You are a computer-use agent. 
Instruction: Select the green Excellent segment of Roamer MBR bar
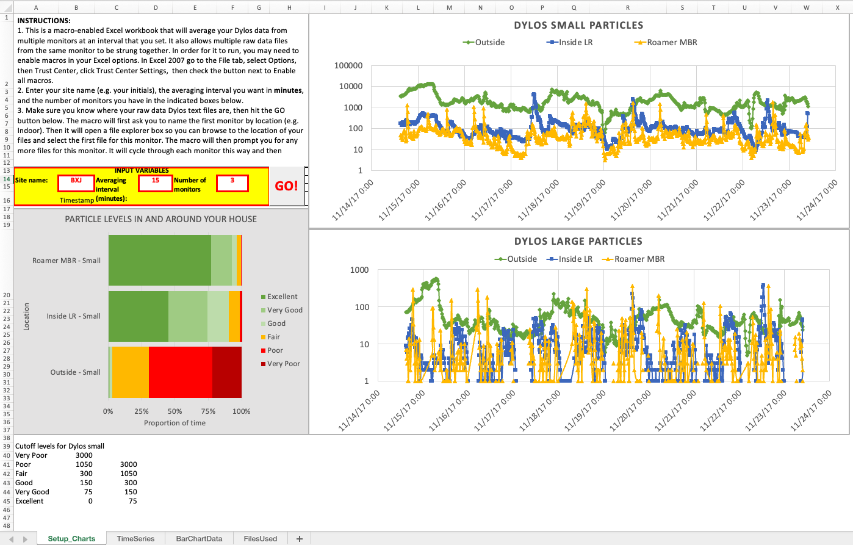160,260
